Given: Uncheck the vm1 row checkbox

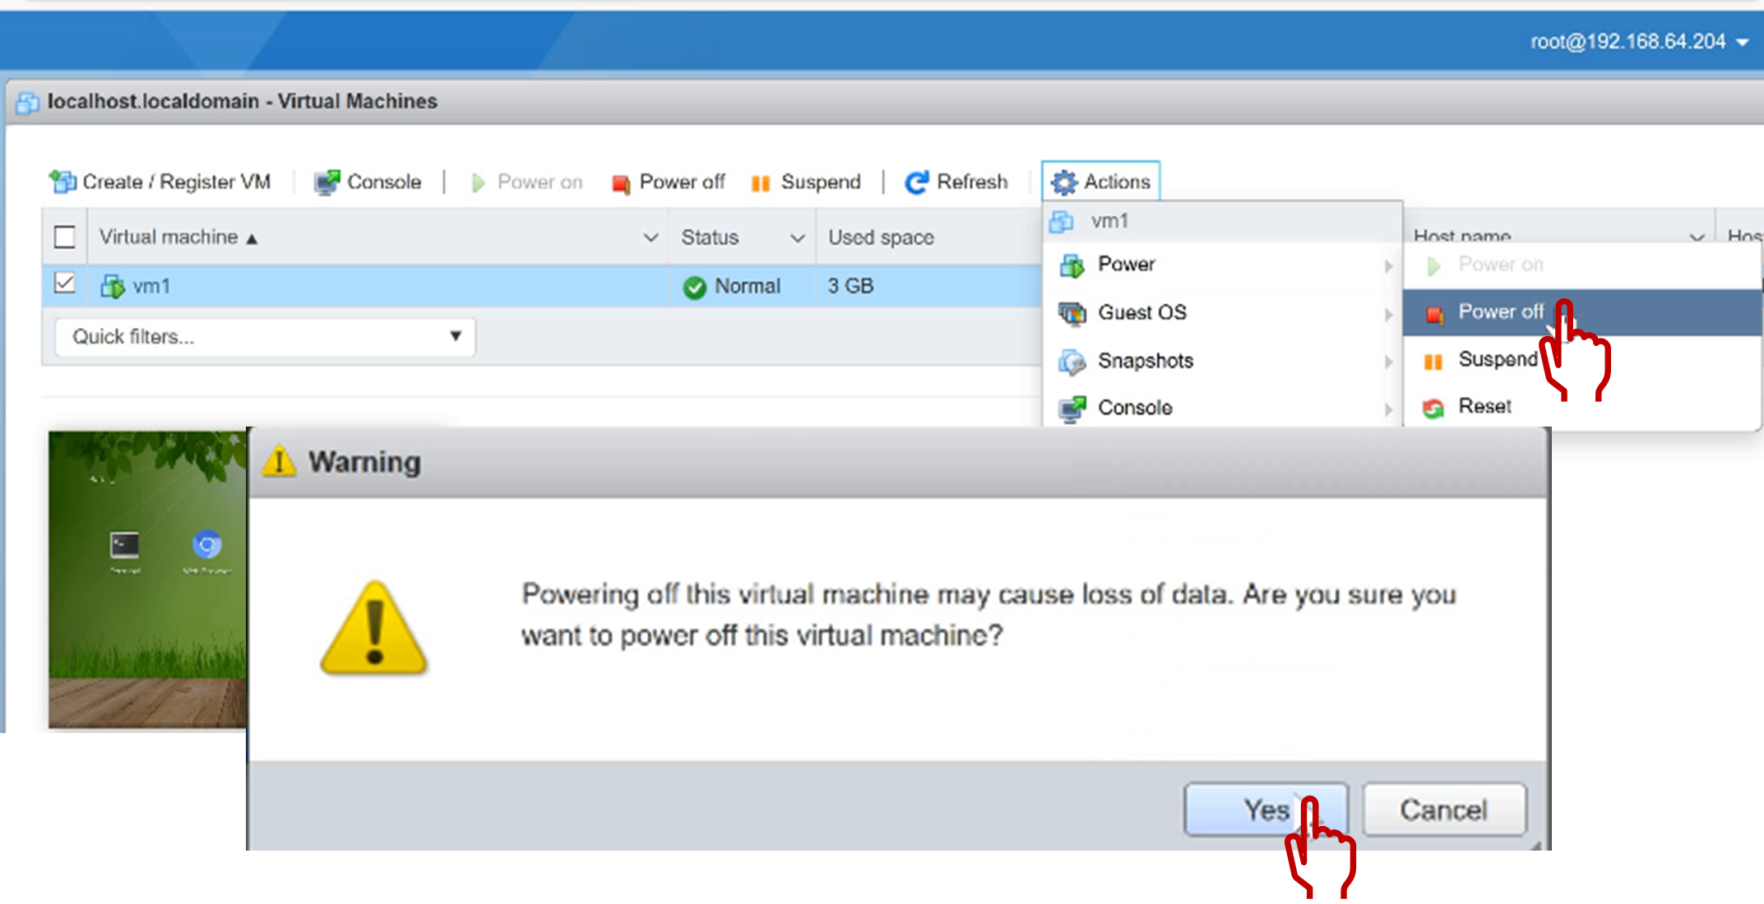Looking at the screenshot, I should [x=65, y=284].
